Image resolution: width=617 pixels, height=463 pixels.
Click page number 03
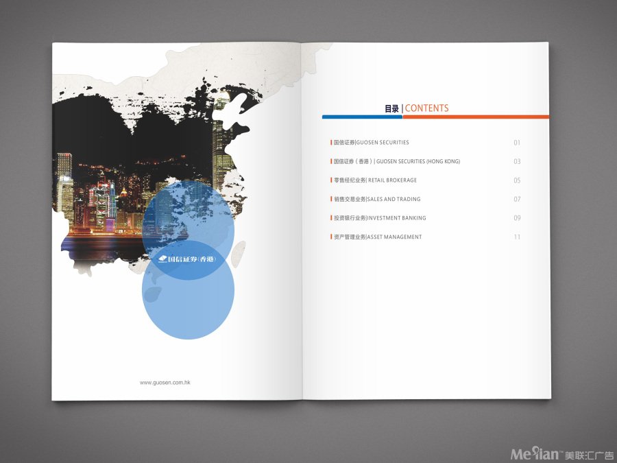tap(517, 161)
